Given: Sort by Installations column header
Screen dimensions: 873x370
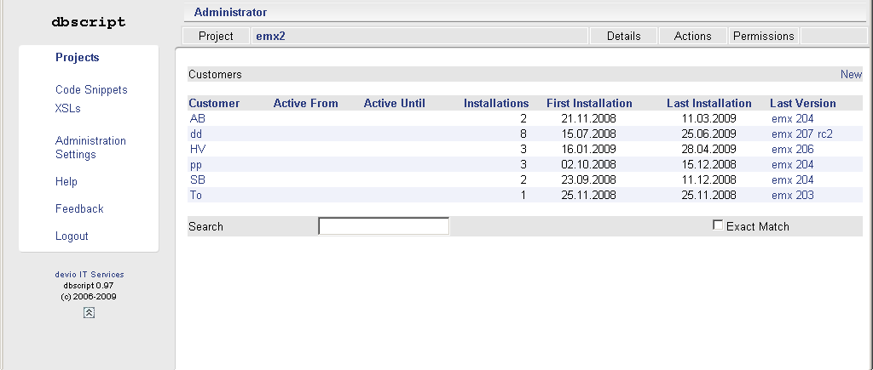Looking at the screenshot, I should (496, 103).
